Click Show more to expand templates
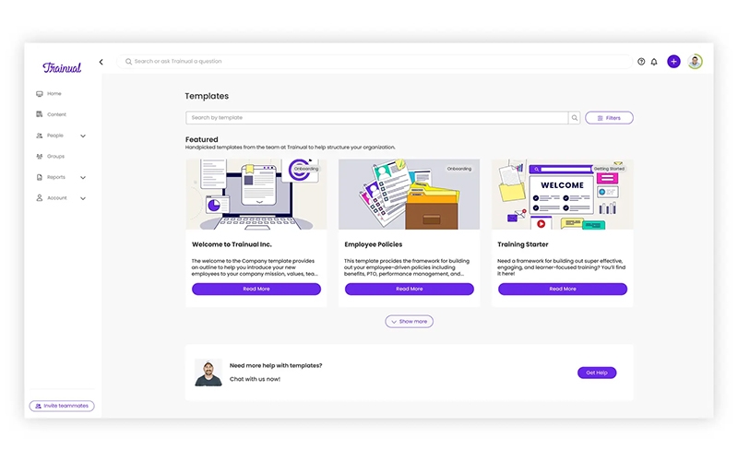Viewport: 738px width, 461px height. [409, 321]
